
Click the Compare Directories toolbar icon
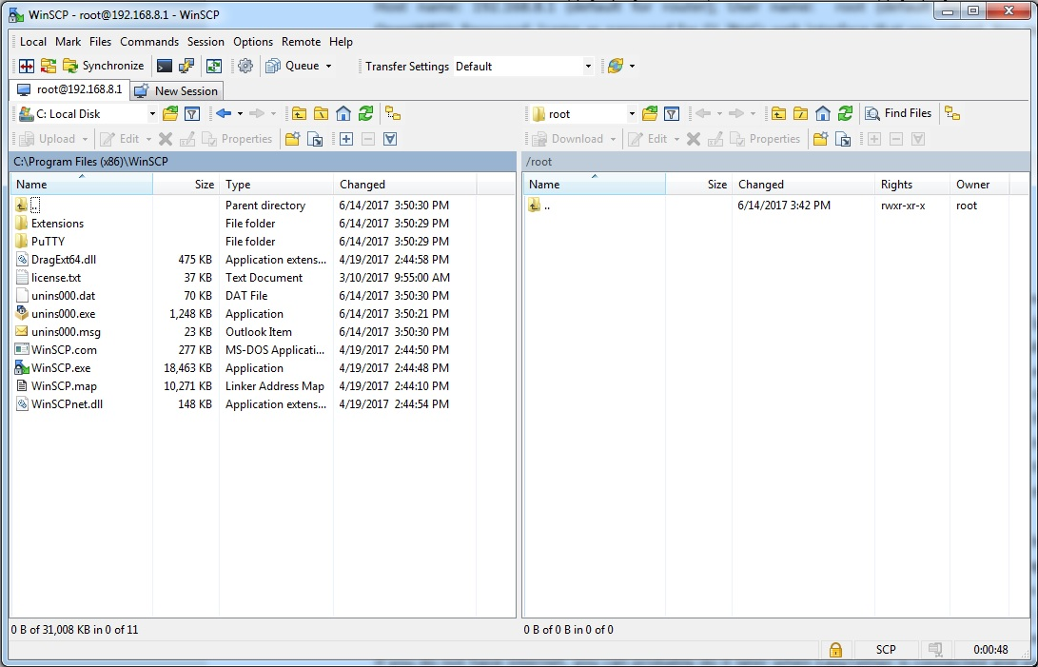pos(27,66)
